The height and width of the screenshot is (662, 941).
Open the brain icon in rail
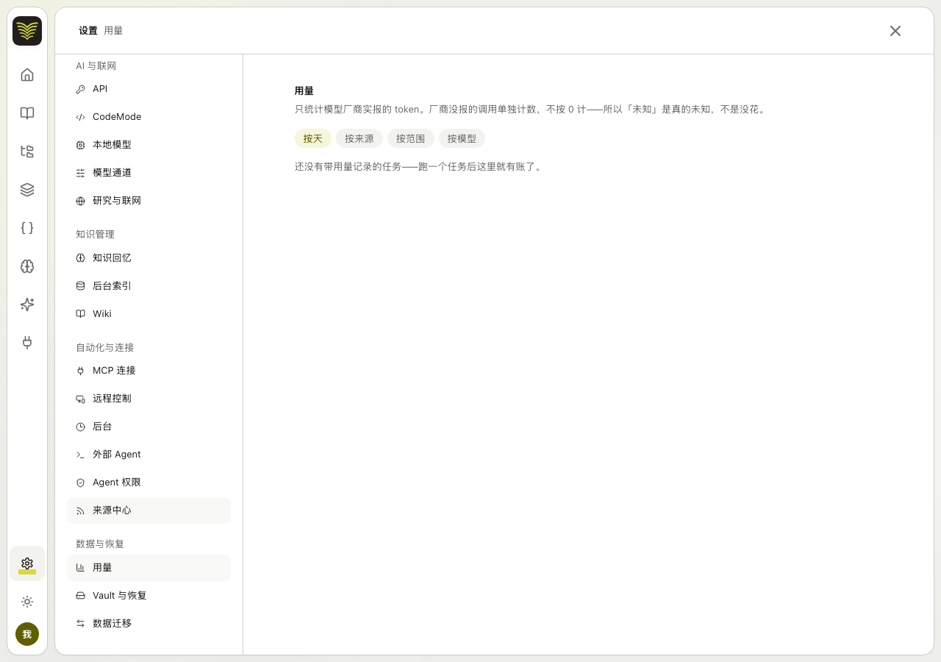pos(27,266)
